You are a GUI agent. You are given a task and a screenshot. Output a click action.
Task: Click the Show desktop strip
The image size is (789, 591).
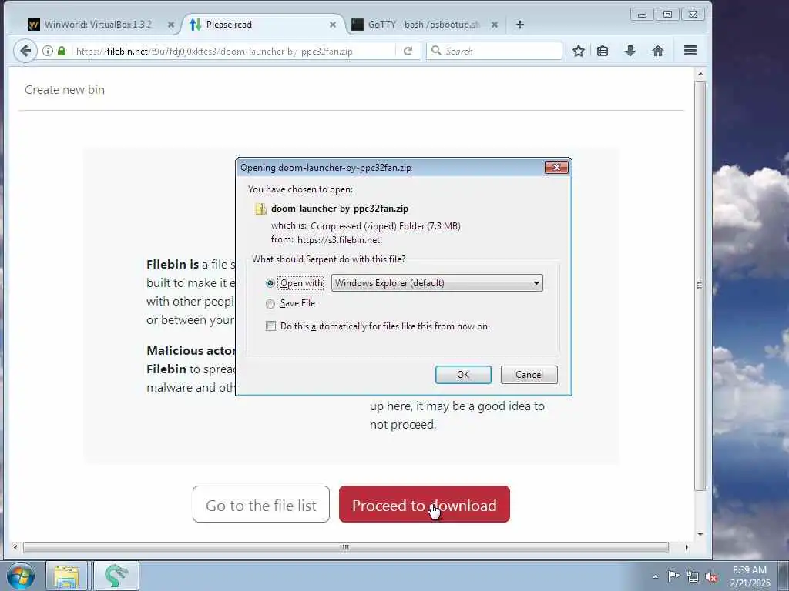(784, 576)
